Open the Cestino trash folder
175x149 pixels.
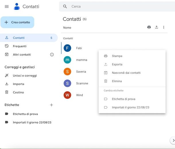pyautogui.click(x=18, y=92)
